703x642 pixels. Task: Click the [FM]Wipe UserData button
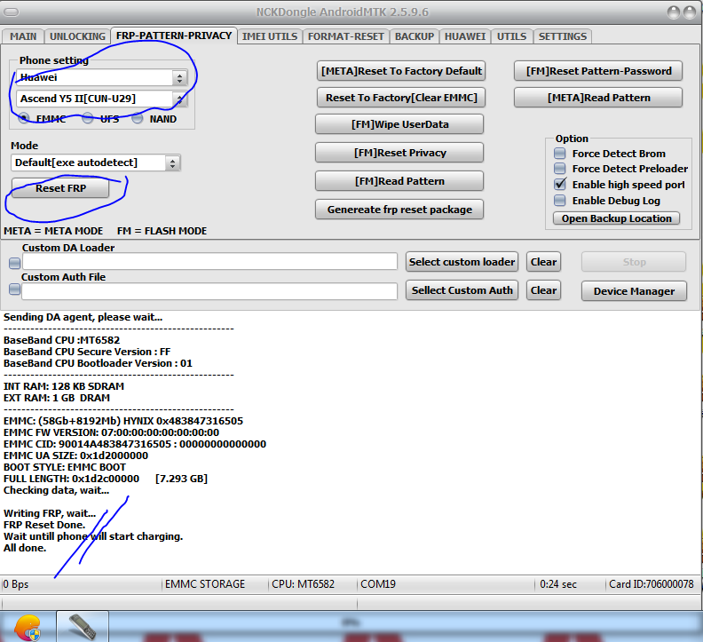coord(399,124)
